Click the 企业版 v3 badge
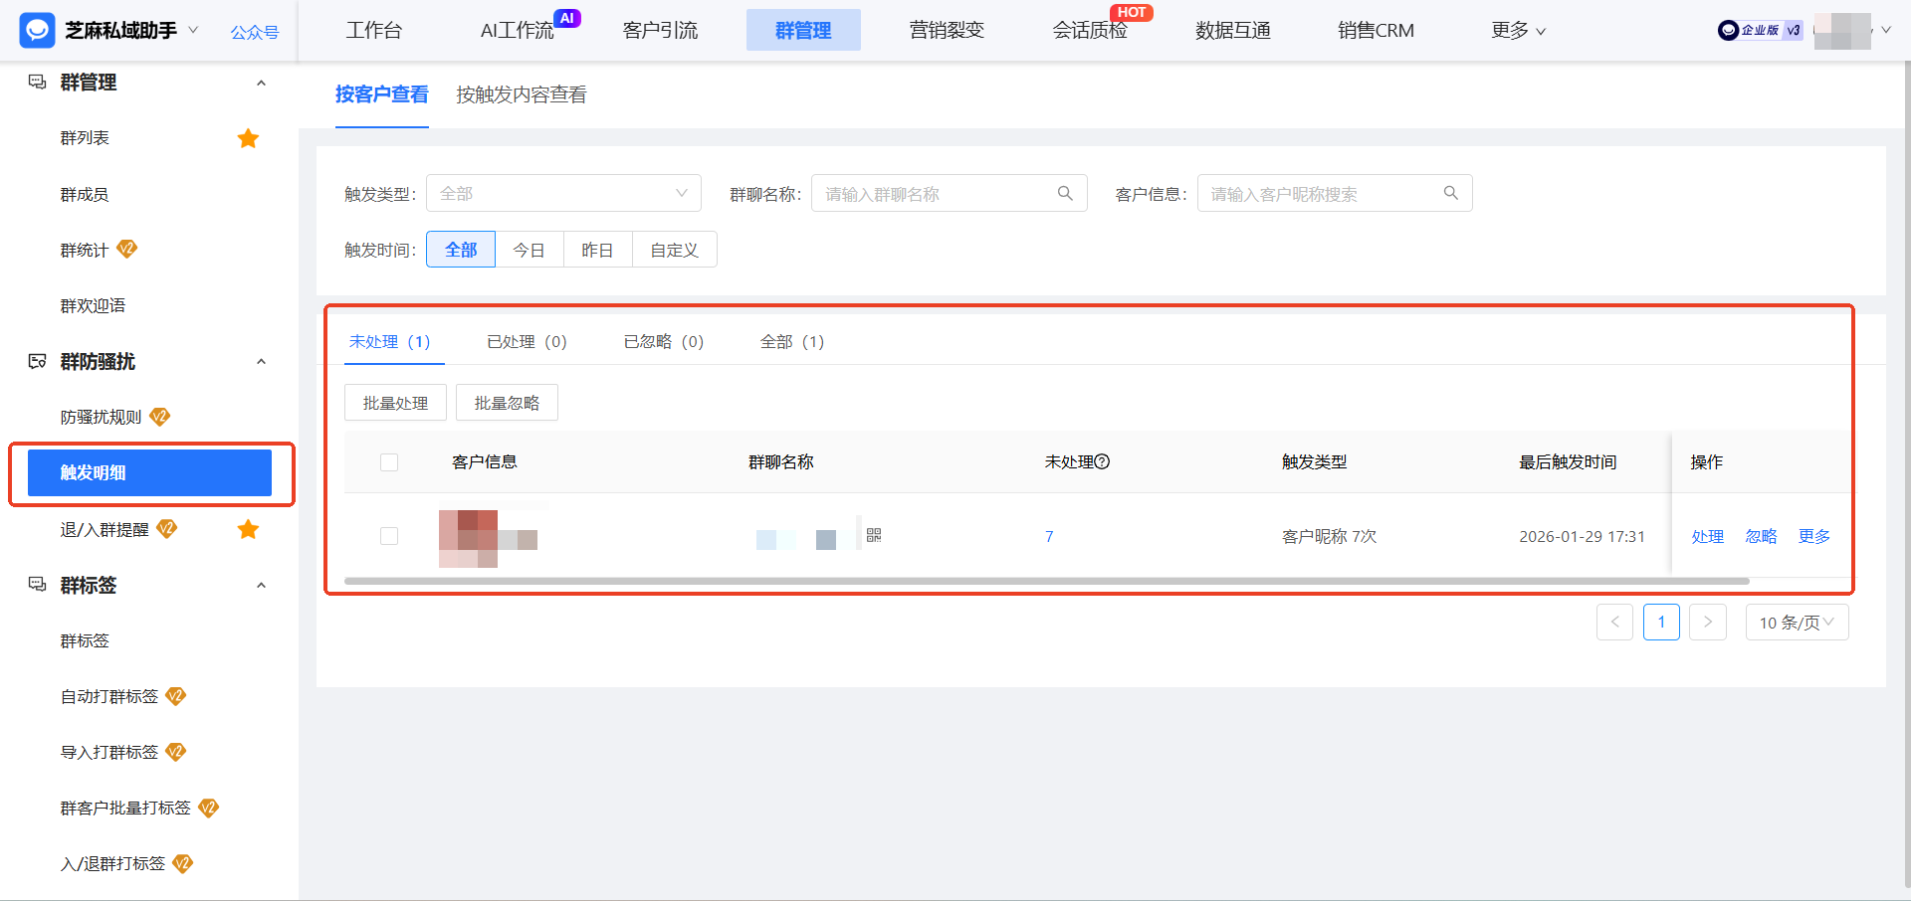This screenshot has width=1911, height=901. pos(1760,30)
